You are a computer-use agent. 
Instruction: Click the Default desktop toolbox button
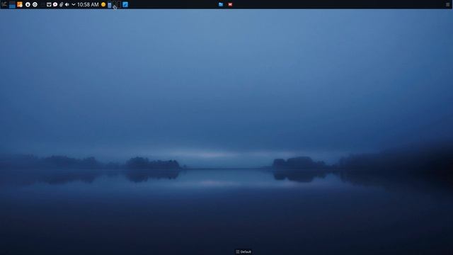[x=243, y=252]
